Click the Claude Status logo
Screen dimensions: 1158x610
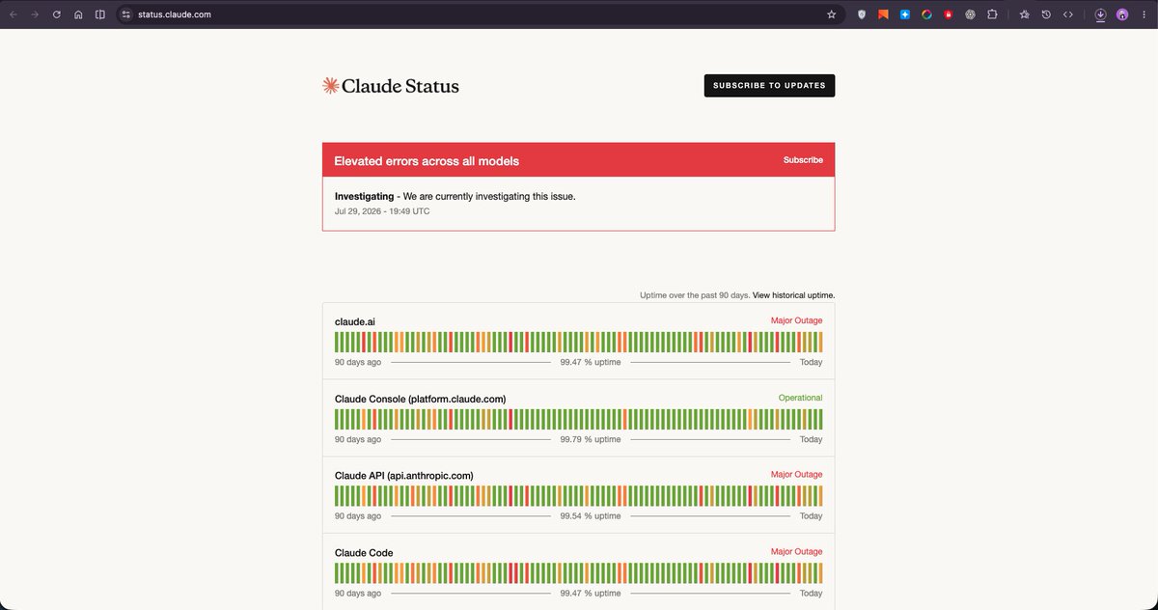pyautogui.click(x=391, y=86)
